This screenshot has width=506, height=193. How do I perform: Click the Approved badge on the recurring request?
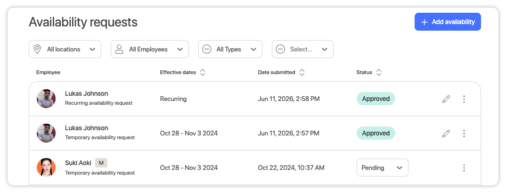tap(375, 99)
